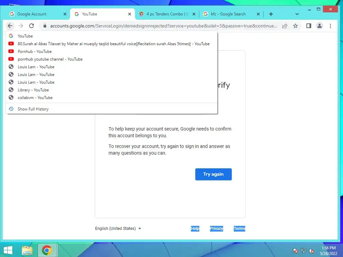Reload the current page
343x257 pixels.
pyautogui.click(x=31, y=26)
